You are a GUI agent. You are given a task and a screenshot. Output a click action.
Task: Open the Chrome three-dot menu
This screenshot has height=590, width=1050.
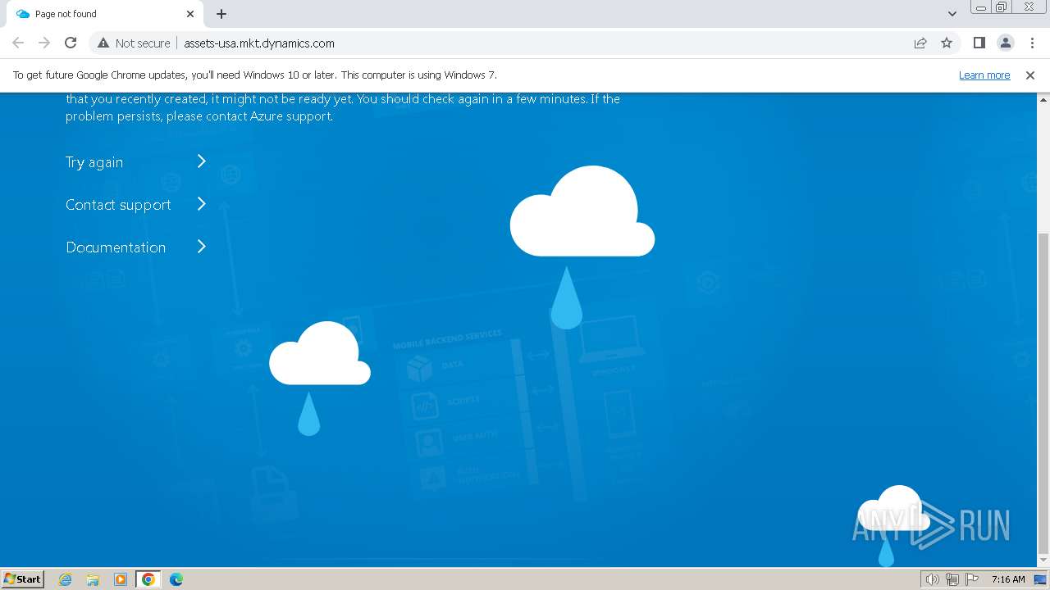pos(1032,43)
